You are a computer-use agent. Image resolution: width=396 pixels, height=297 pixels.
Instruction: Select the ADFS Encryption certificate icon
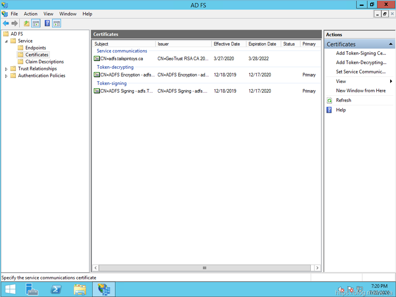click(x=97, y=75)
